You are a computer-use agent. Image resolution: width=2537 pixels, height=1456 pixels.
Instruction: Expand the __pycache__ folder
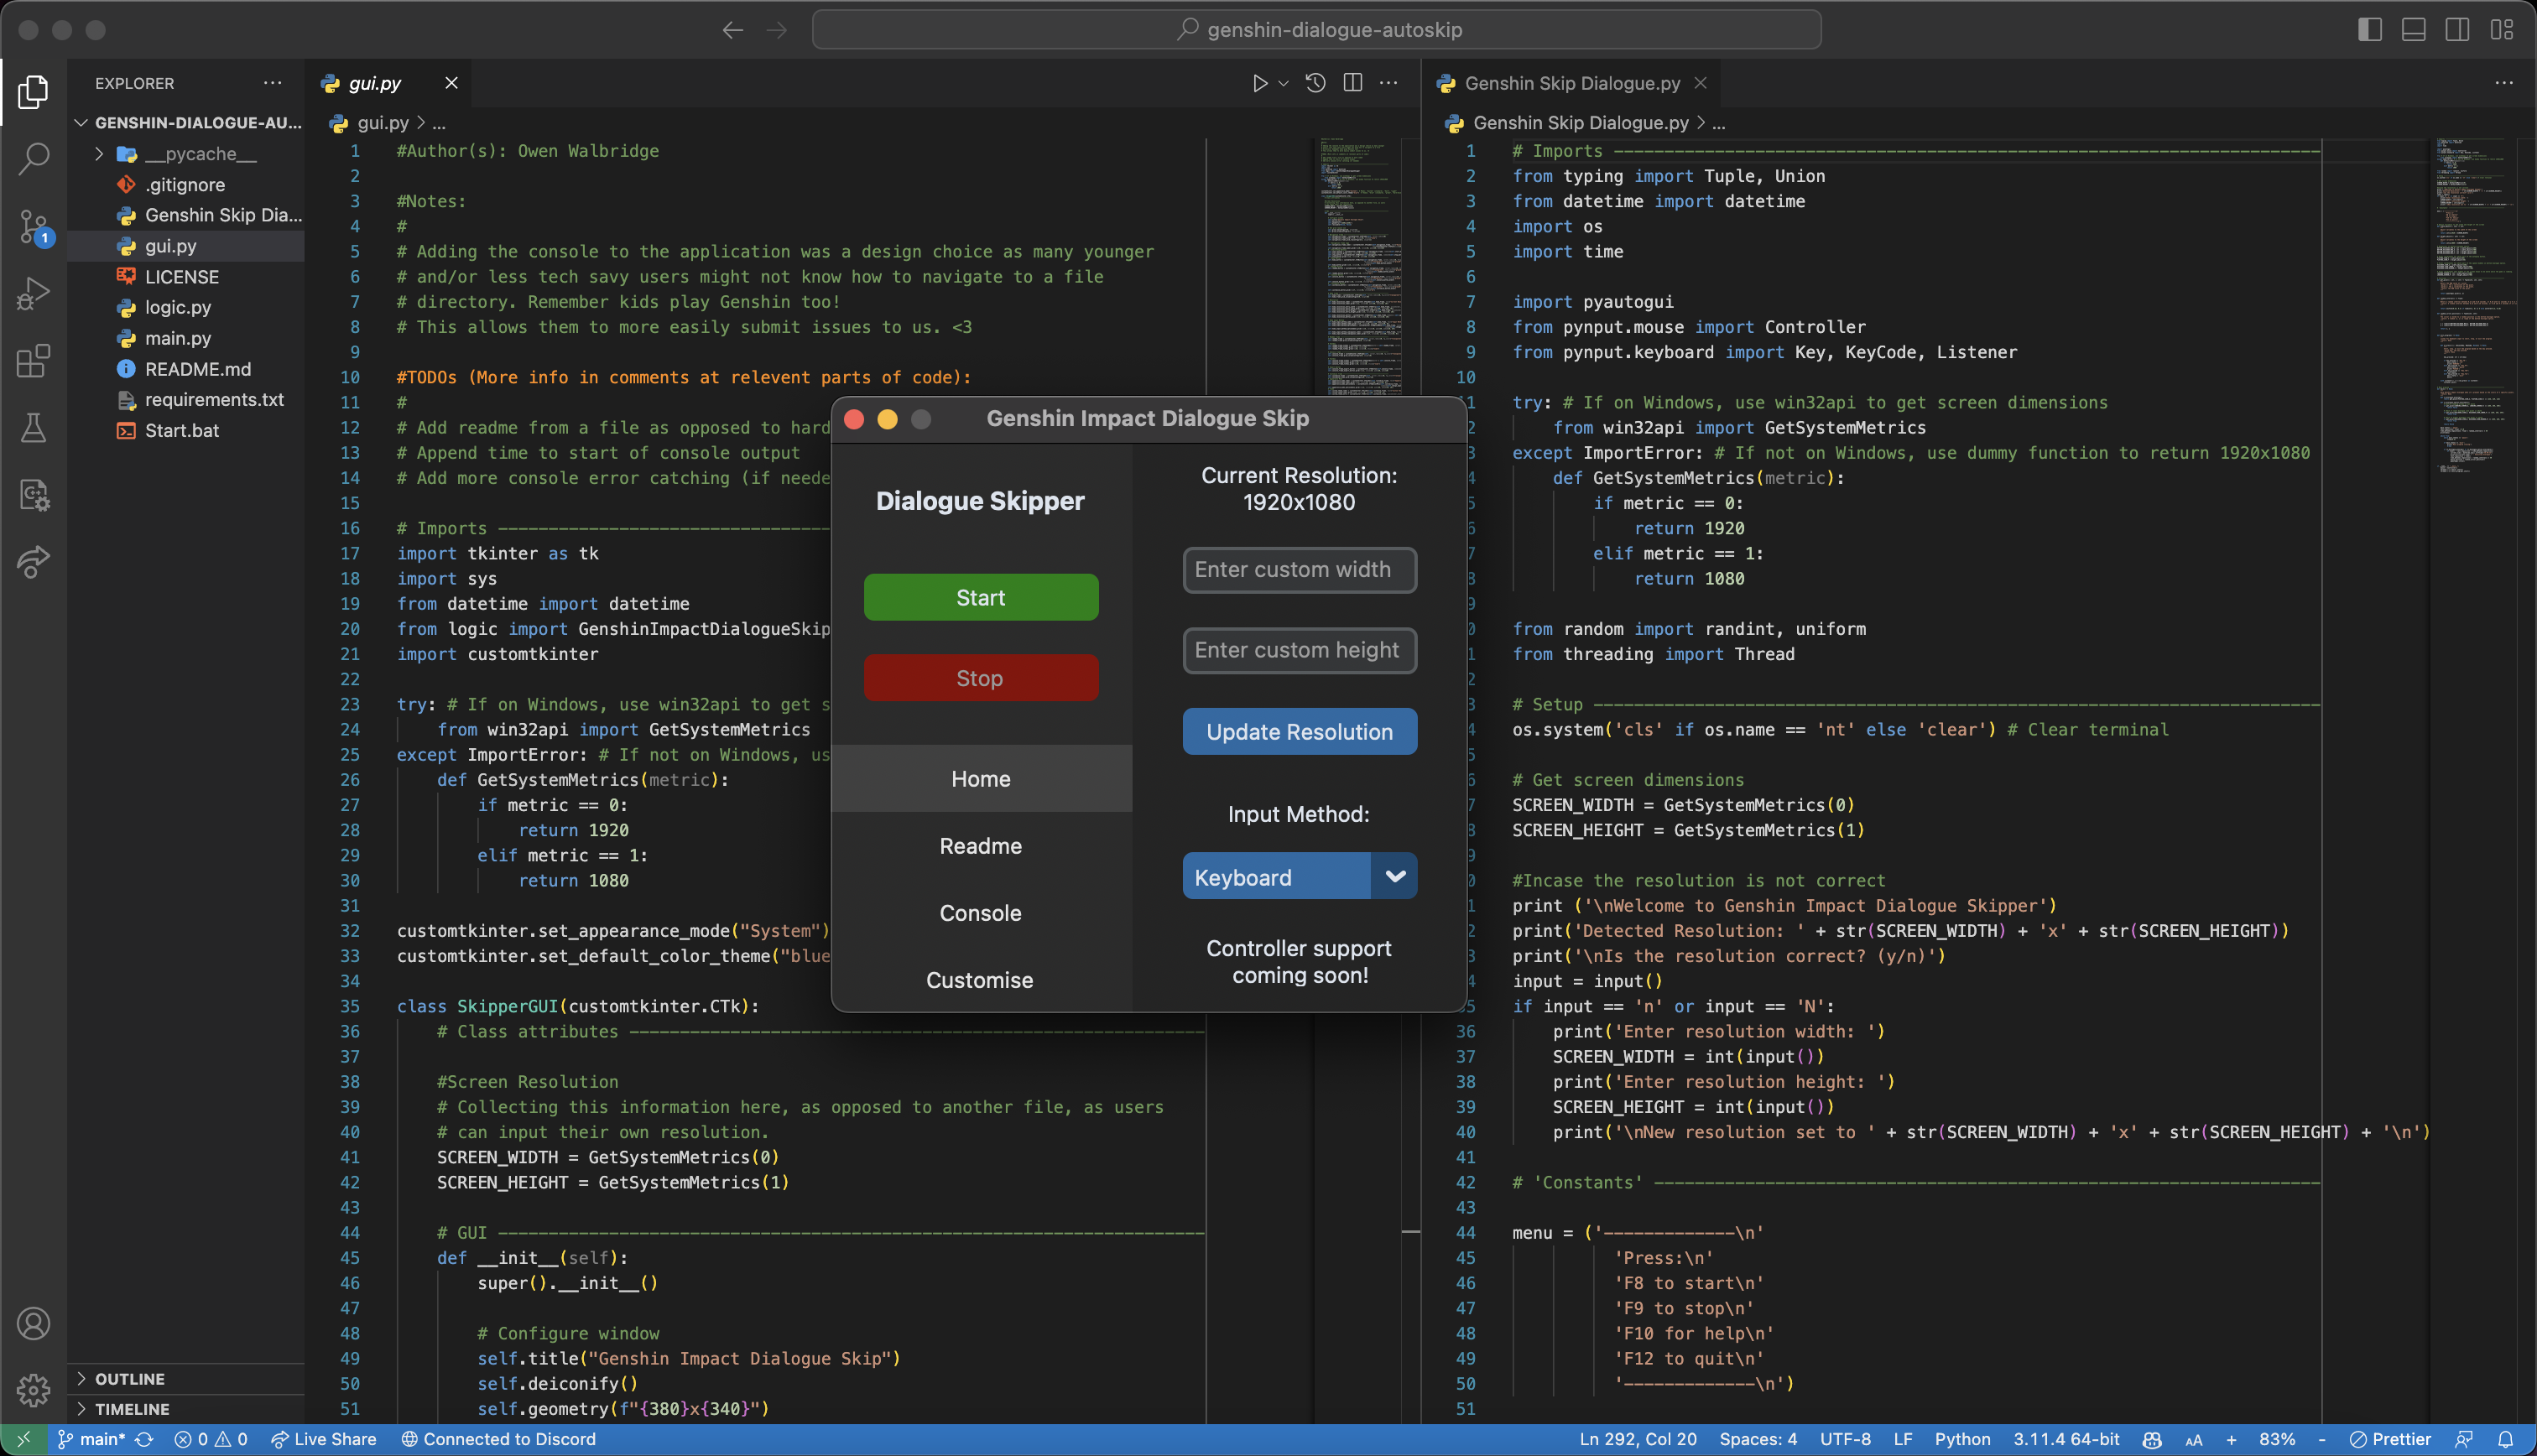pos(98,153)
